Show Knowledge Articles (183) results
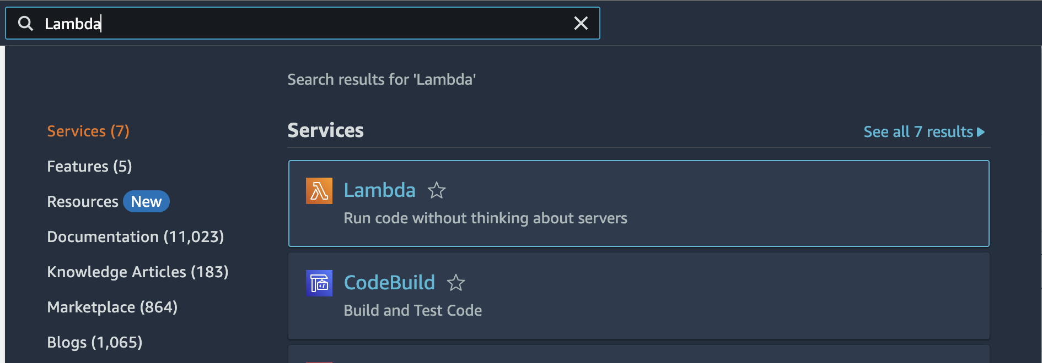 click(138, 272)
